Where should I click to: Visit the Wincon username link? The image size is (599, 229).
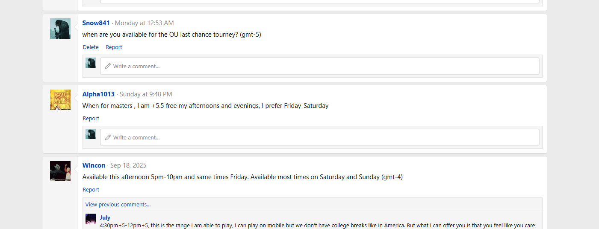(x=94, y=165)
